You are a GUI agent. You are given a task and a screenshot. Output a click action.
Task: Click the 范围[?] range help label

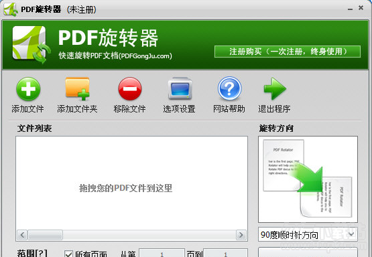point(32,253)
